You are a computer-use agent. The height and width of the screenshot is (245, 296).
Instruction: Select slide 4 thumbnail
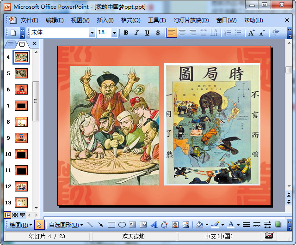(x=21, y=57)
